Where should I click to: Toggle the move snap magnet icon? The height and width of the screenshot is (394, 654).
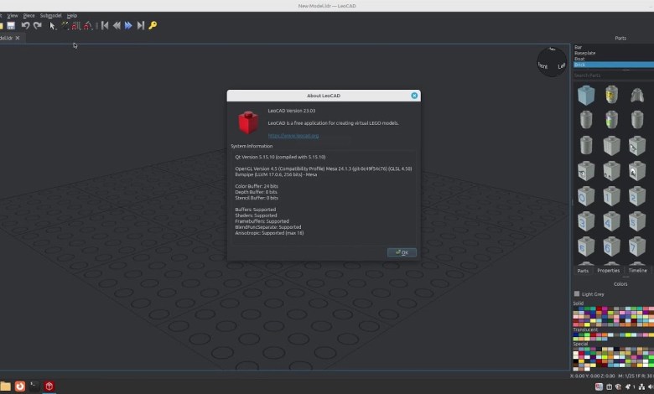tap(75, 26)
